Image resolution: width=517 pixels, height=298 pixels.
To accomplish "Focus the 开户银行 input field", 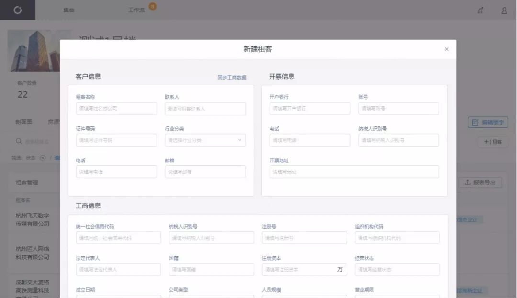I will 310,109.
